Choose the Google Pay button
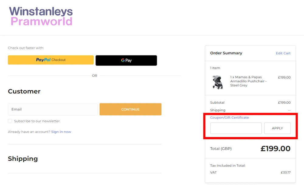The height and width of the screenshot is (185, 304). click(126, 60)
